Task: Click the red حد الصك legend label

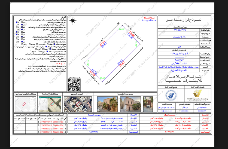Action: [x=149, y=18]
